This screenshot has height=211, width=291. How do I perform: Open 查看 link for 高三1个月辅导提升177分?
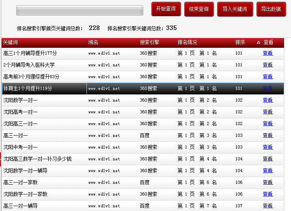pos(267,53)
